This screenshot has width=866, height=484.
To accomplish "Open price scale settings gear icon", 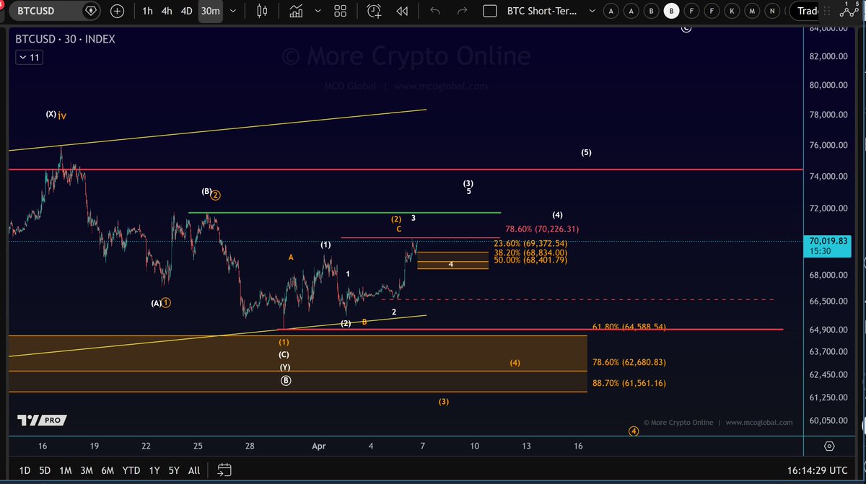I will click(x=828, y=446).
